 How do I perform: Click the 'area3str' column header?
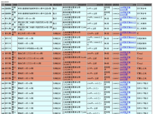(x=95, y=5)
